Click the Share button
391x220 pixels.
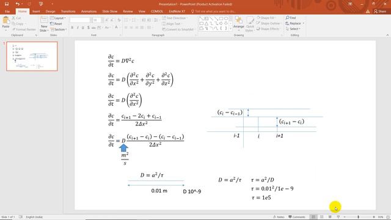[x=380, y=11]
